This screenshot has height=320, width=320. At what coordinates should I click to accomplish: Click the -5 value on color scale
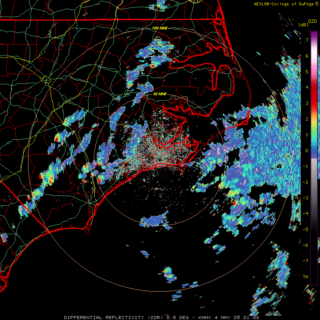(x=305, y=230)
